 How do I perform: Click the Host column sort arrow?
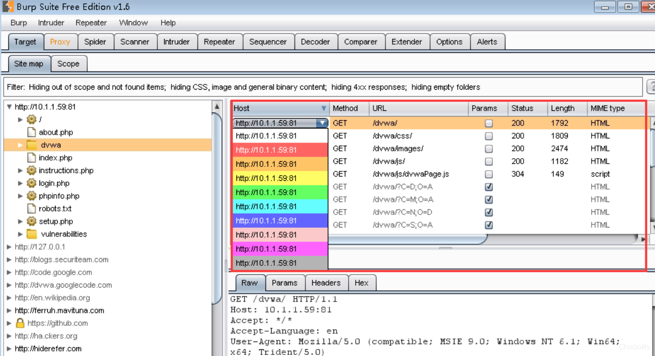[324, 108]
